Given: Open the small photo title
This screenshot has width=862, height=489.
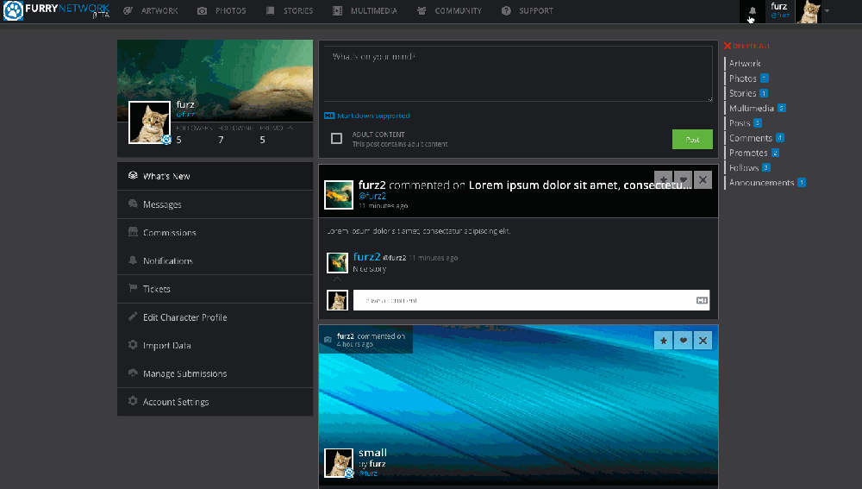Looking at the screenshot, I should pyautogui.click(x=372, y=453).
